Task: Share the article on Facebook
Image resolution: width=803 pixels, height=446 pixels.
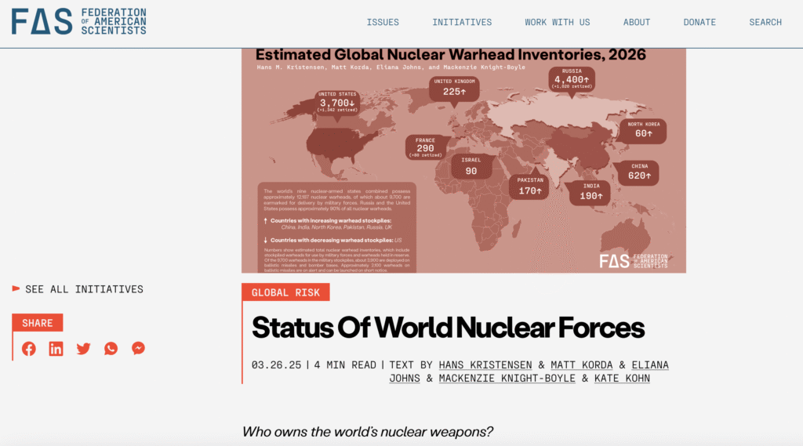Action: [29, 349]
